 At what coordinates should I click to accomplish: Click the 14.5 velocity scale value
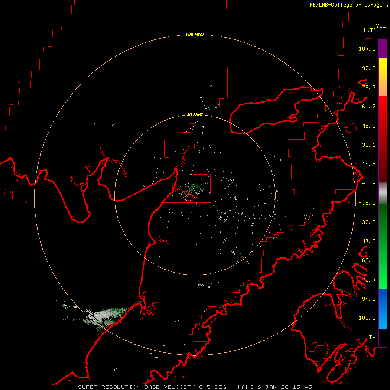point(369,164)
